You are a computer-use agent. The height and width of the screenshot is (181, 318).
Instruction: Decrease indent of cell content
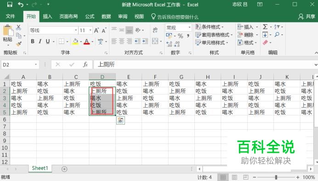137,41
